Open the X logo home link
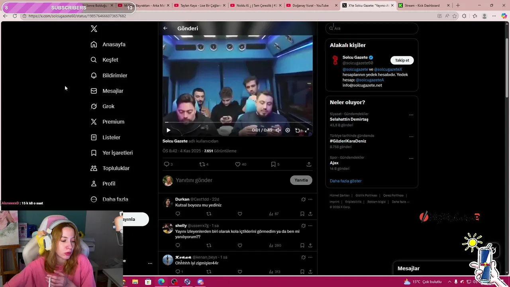The width and height of the screenshot is (510, 287). tap(94, 29)
